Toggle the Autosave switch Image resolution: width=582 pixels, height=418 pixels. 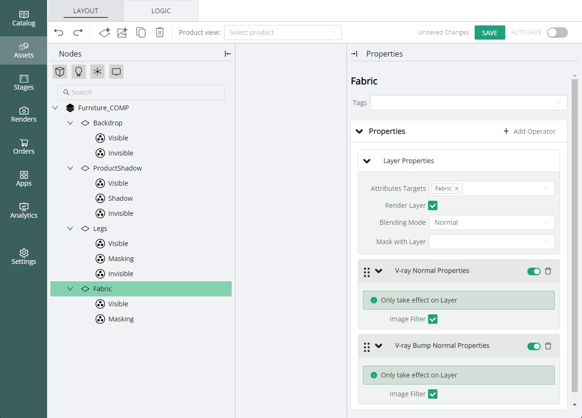[557, 33]
